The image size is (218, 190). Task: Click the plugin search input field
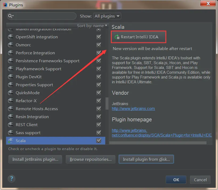[x=42, y=16]
